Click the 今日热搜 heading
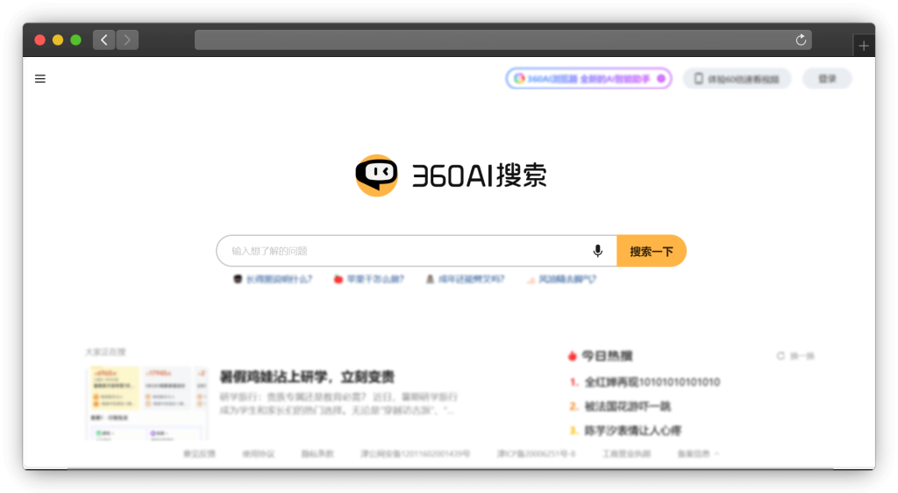 pos(607,356)
